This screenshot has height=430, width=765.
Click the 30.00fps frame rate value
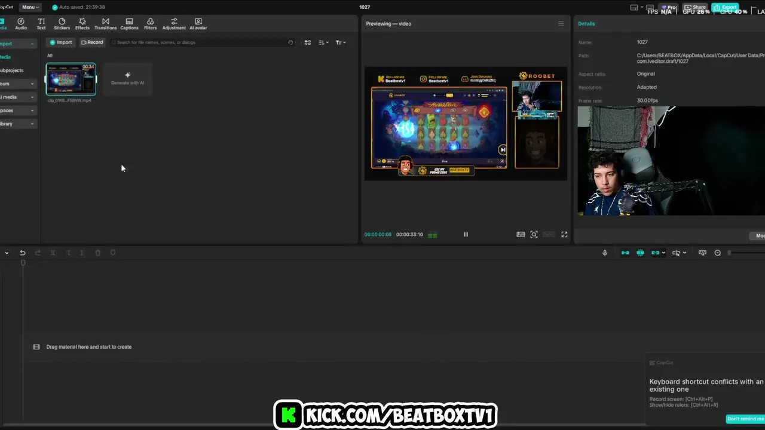647,100
